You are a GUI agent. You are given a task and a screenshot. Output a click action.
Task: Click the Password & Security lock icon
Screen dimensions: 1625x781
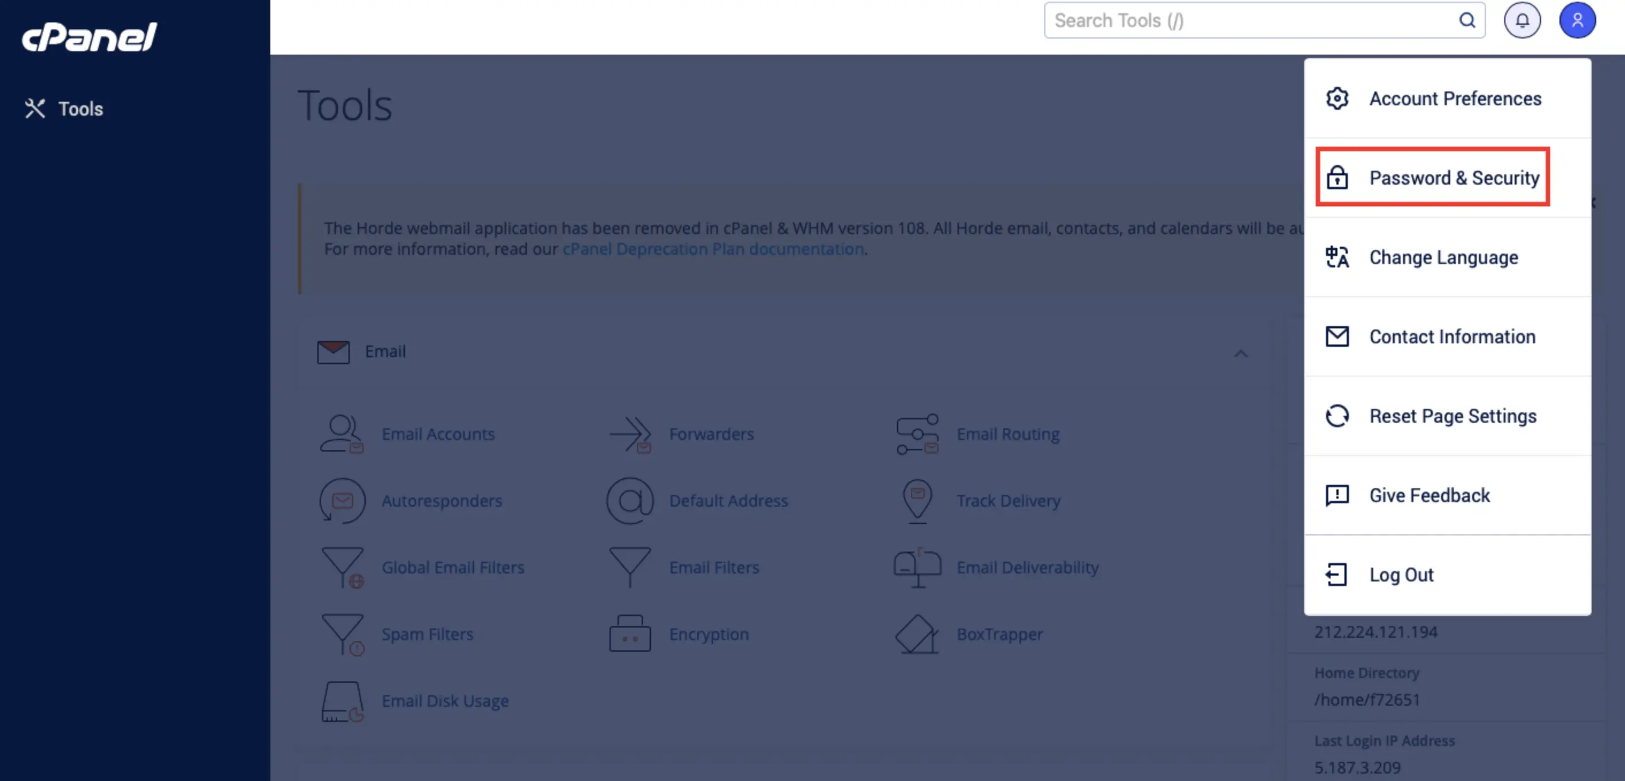[x=1337, y=177]
